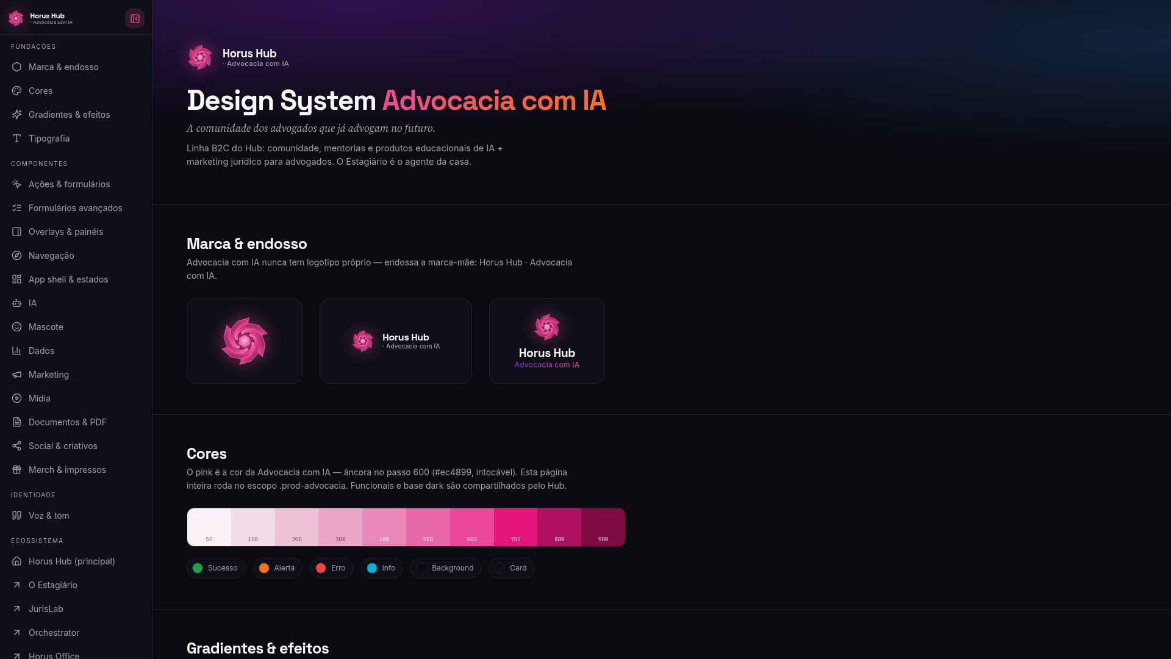Open Overlays & painéis in the sidebar
Screen dimensions: 1171x659
(x=76, y=232)
